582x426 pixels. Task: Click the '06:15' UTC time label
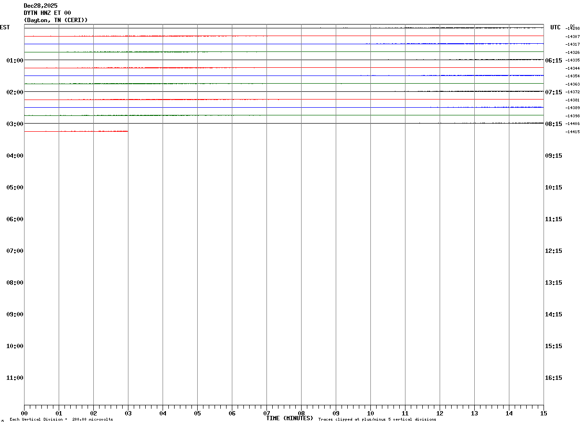click(553, 60)
